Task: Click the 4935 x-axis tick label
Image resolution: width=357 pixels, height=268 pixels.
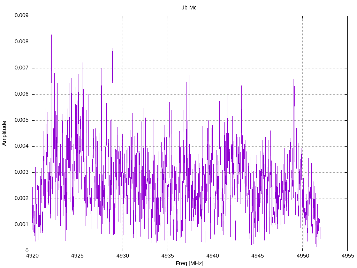Action: click(x=168, y=256)
